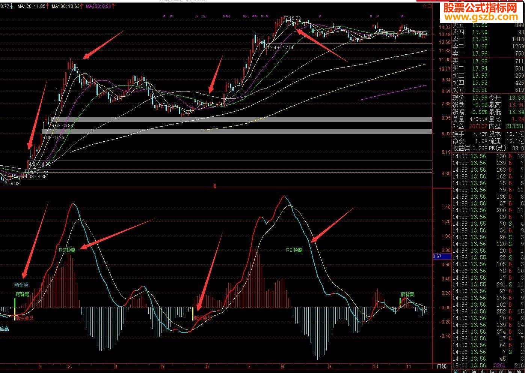The width and height of the screenshot is (525, 373).
Task: Open the 笔 tab in the tick panel
Action: [456, 372]
